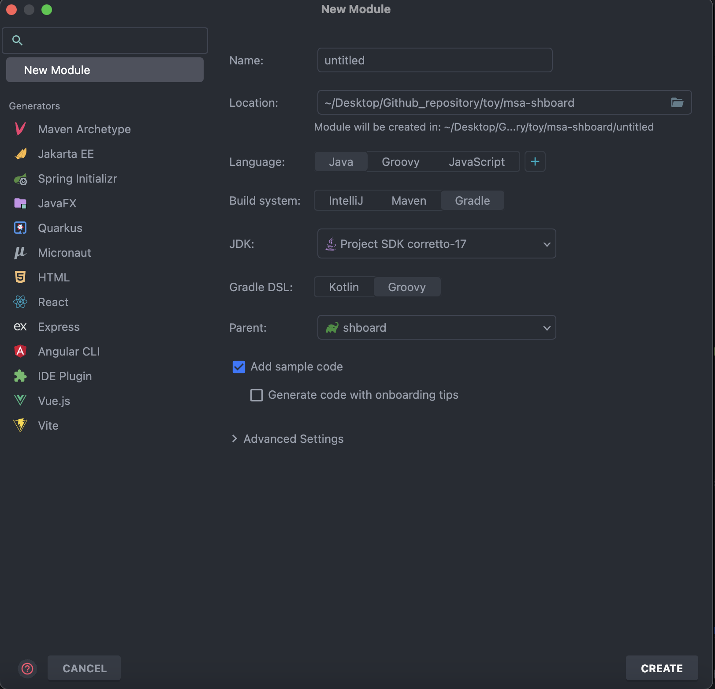This screenshot has width=715, height=689.
Task: Select React generator label
Action: click(x=53, y=302)
